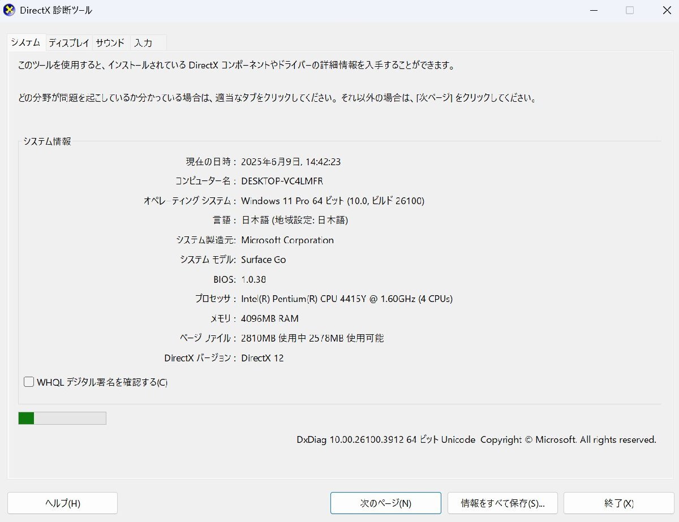
Task: Click the ページ ファイル label
Action: (x=208, y=338)
